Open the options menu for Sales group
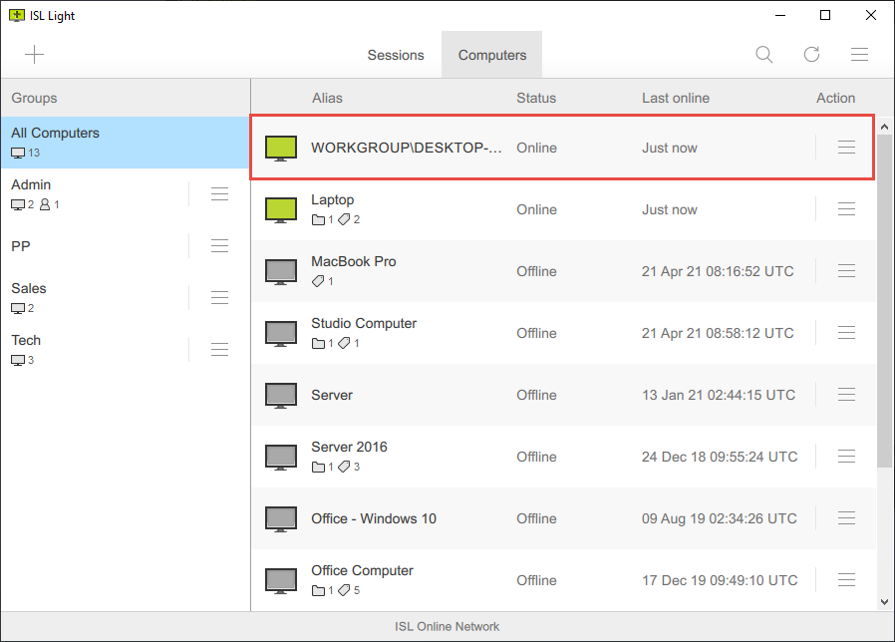This screenshot has width=895, height=642. click(x=219, y=297)
